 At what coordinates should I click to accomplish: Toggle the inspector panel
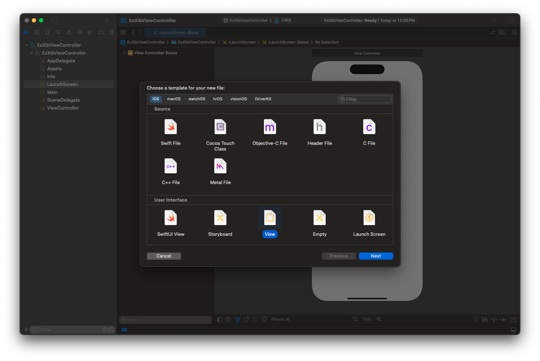(x=511, y=20)
